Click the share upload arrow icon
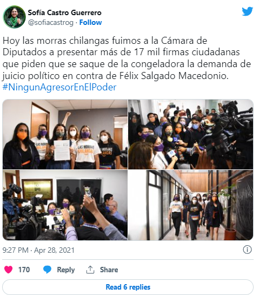The image size is (259, 295). (x=90, y=270)
